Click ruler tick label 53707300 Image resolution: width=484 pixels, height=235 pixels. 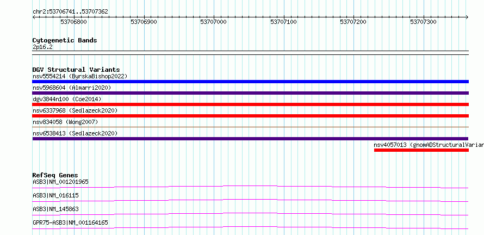point(423,22)
